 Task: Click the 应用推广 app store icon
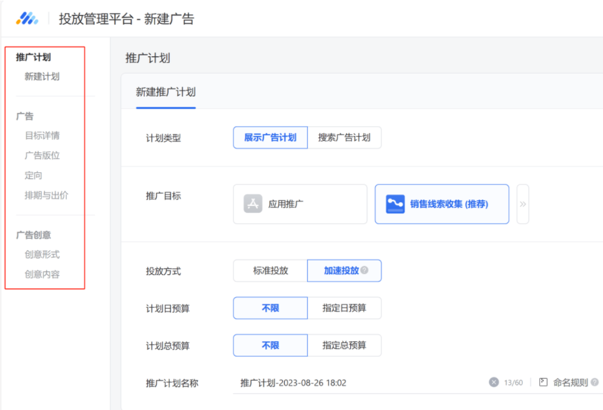253,204
